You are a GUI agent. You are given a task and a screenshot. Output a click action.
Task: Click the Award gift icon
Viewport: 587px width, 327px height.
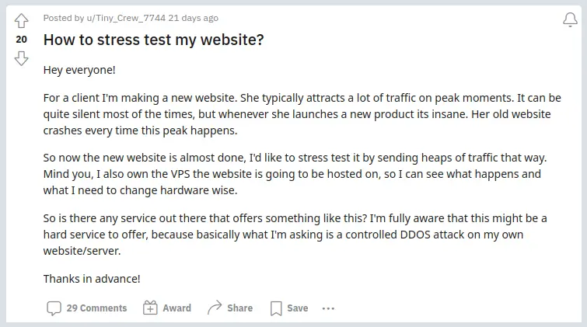tap(150, 308)
